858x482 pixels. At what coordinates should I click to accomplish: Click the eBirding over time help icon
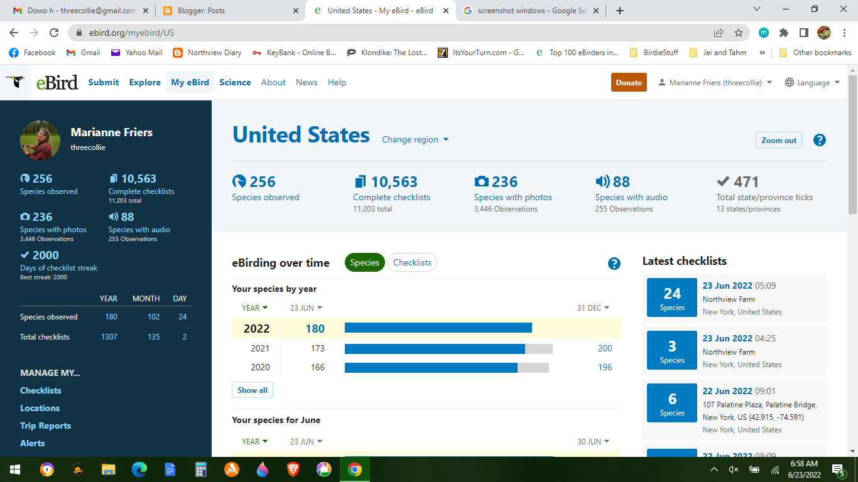pos(614,264)
